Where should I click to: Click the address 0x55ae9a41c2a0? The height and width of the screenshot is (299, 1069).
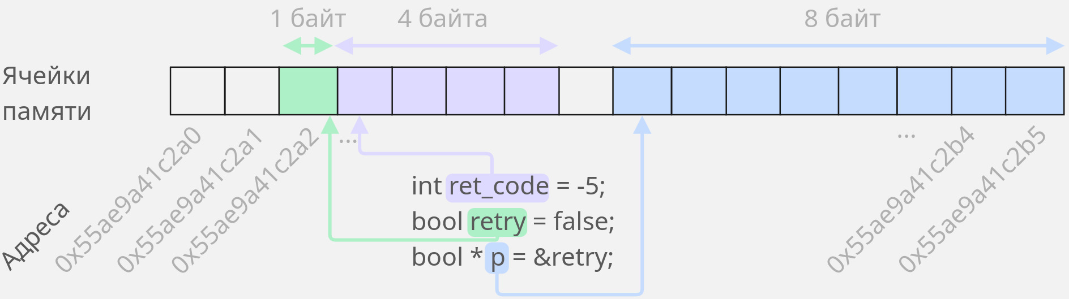129,200
